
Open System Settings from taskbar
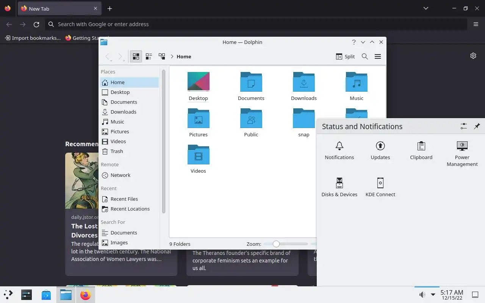27,295
